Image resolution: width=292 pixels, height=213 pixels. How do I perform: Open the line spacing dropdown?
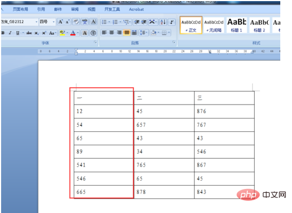pos(143,33)
